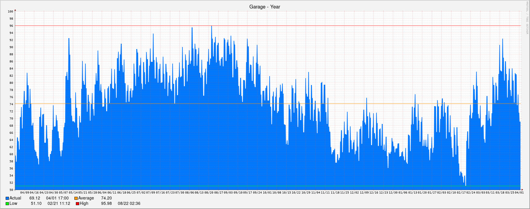The width and height of the screenshot is (530, 209).
Task: Click the orange Average legend swatch
Action: coord(76,198)
